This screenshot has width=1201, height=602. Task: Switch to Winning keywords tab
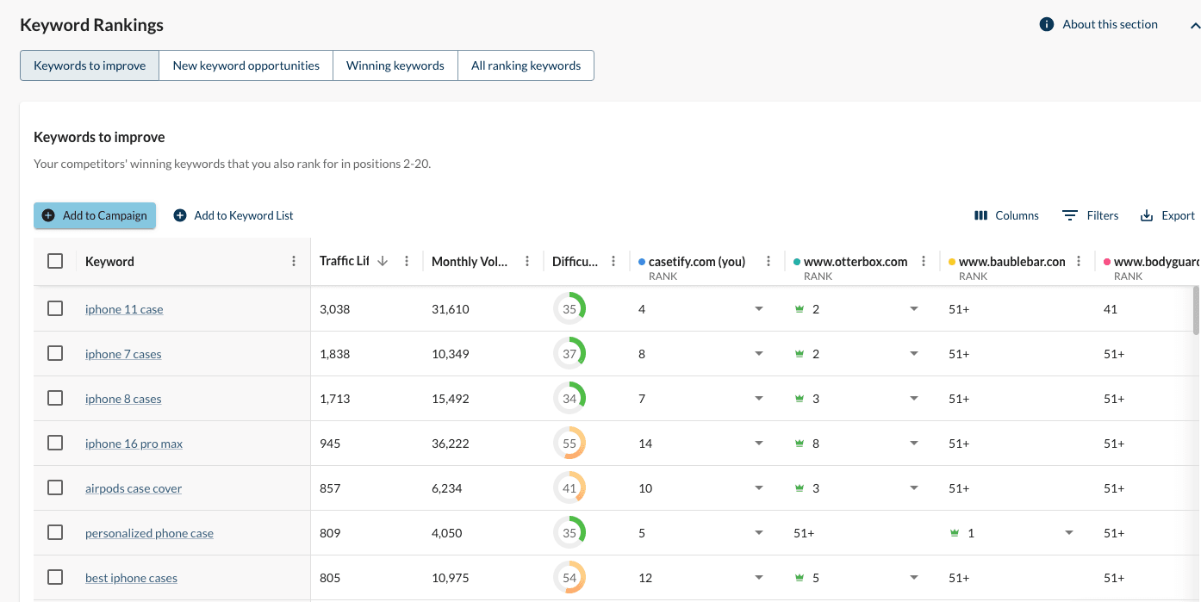395,65
